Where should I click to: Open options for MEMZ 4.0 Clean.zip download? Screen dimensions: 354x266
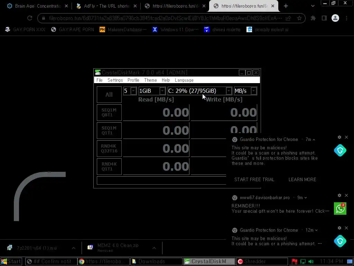click(x=154, y=248)
